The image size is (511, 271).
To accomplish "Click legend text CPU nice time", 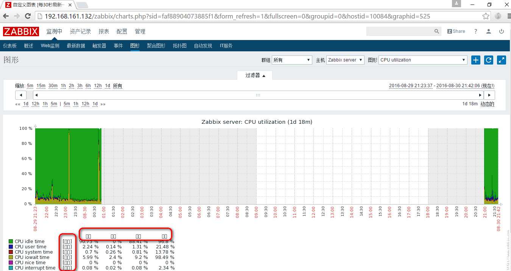I will (30, 262).
